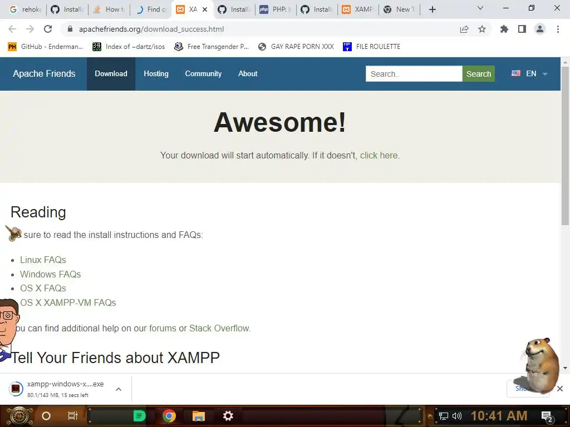Open the About nav menu item
This screenshot has height=427, width=570.
click(248, 74)
